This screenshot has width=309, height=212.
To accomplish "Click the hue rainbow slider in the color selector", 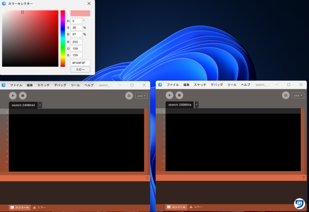I will pyautogui.click(x=62, y=39).
